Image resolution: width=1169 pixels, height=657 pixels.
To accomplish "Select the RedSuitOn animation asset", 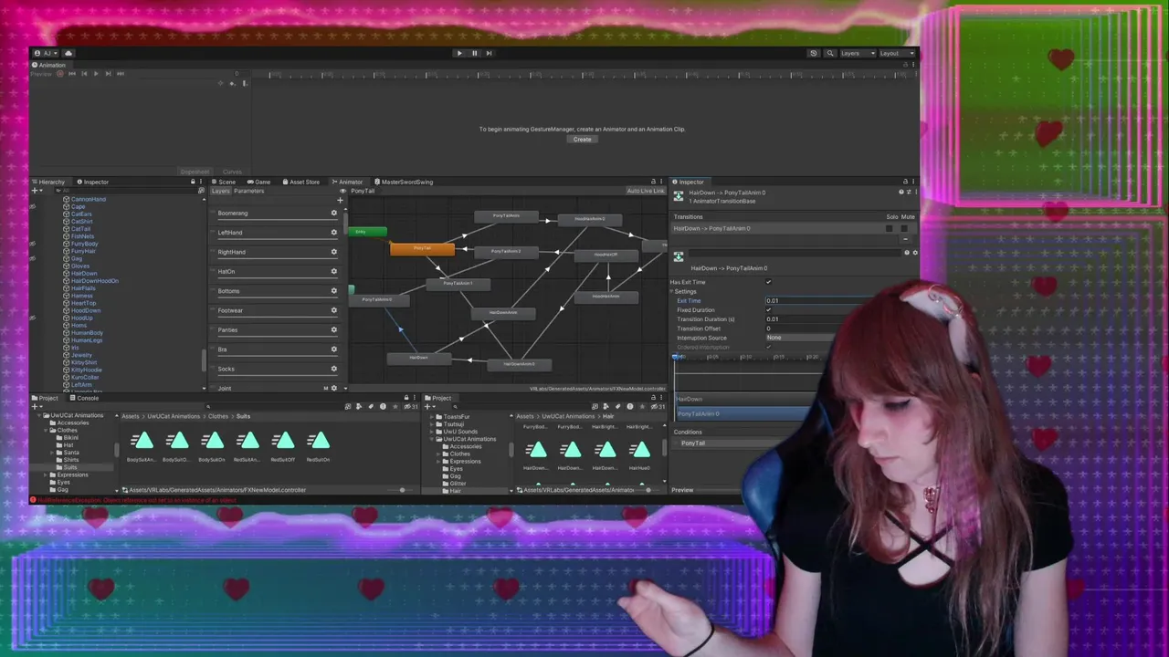I will 318,446.
